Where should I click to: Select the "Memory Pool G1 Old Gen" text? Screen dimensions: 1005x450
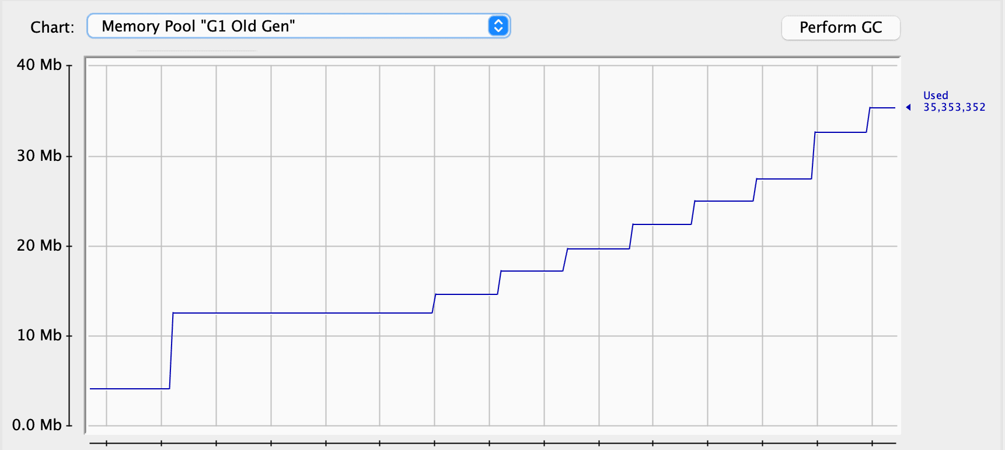[x=198, y=26]
